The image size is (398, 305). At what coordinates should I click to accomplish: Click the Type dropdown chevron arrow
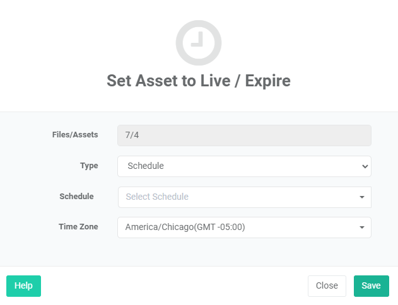pos(365,166)
